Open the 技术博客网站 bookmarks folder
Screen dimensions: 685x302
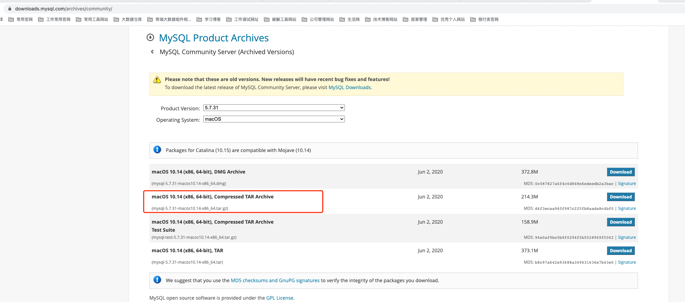381,20
